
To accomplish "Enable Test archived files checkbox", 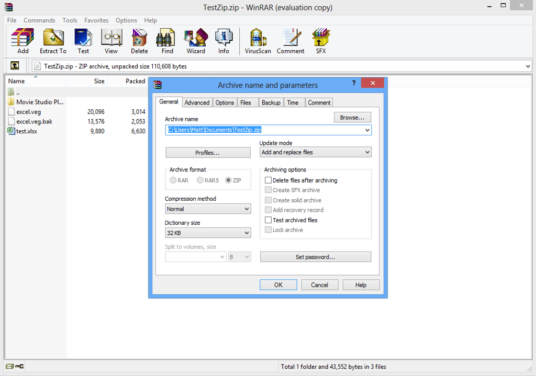I will [x=269, y=220].
